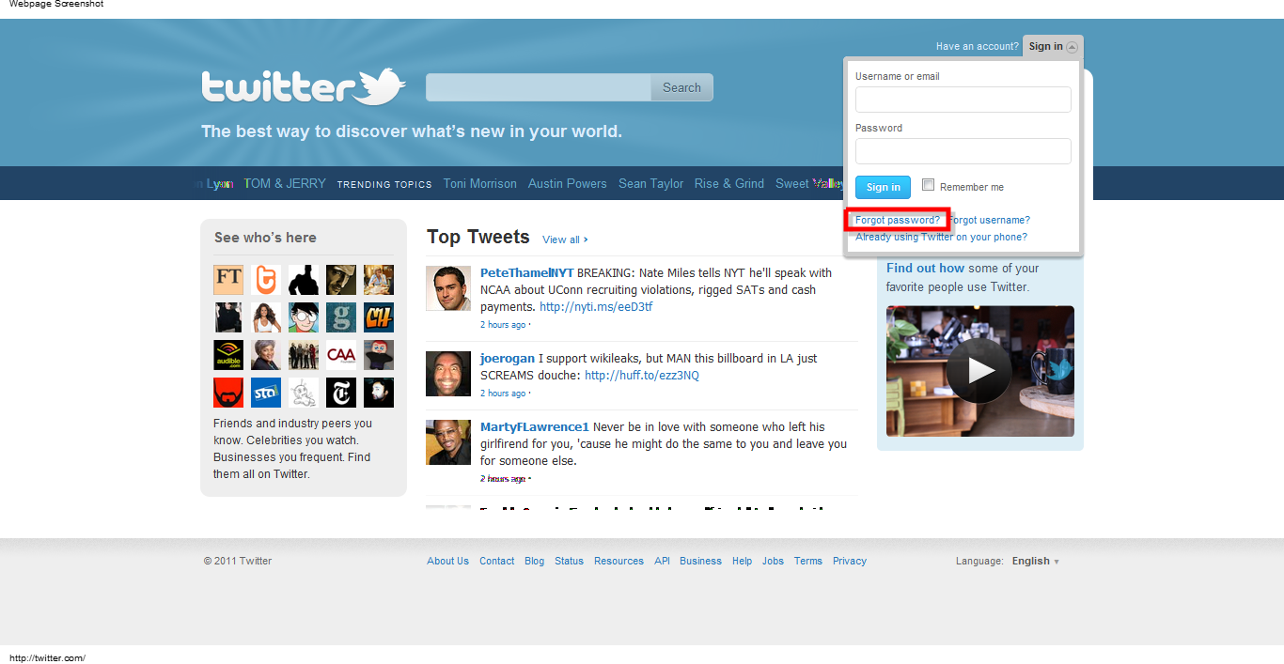Open the Privacy footer link

click(x=849, y=561)
